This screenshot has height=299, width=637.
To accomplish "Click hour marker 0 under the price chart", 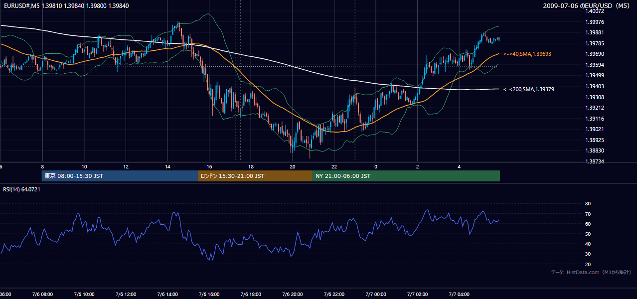I will pos(376,166).
